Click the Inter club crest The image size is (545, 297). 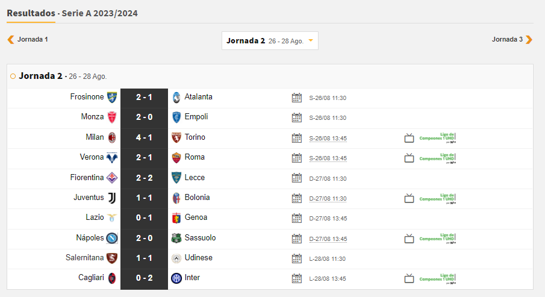[176, 278]
